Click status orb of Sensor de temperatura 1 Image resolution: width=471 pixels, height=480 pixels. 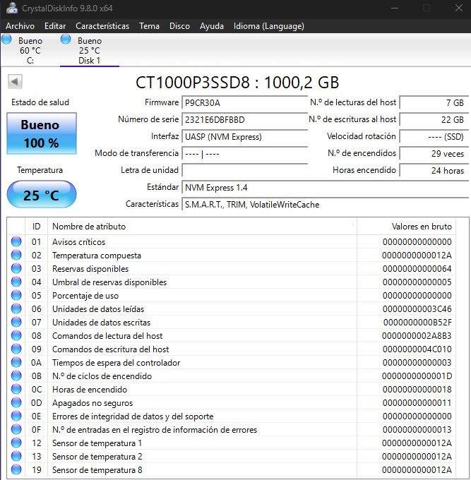point(16,443)
